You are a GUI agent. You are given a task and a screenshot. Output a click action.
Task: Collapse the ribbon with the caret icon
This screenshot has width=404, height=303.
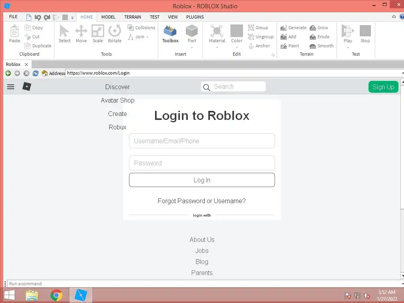point(394,17)
